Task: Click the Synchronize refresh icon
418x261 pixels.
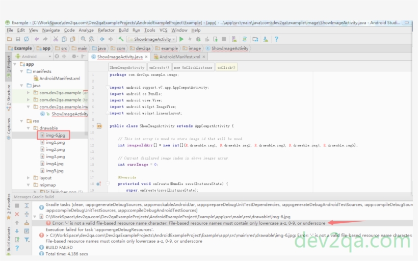Action: [27, 39]
